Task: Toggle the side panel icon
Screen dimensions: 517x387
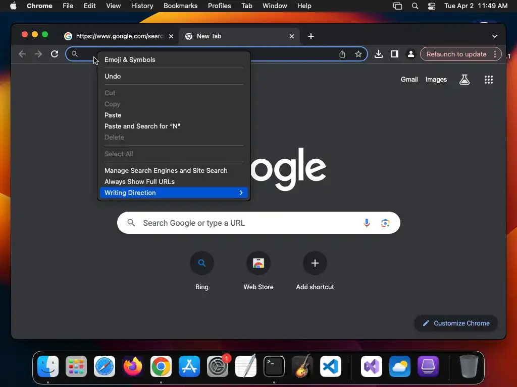Action: (x=395, y=54)
